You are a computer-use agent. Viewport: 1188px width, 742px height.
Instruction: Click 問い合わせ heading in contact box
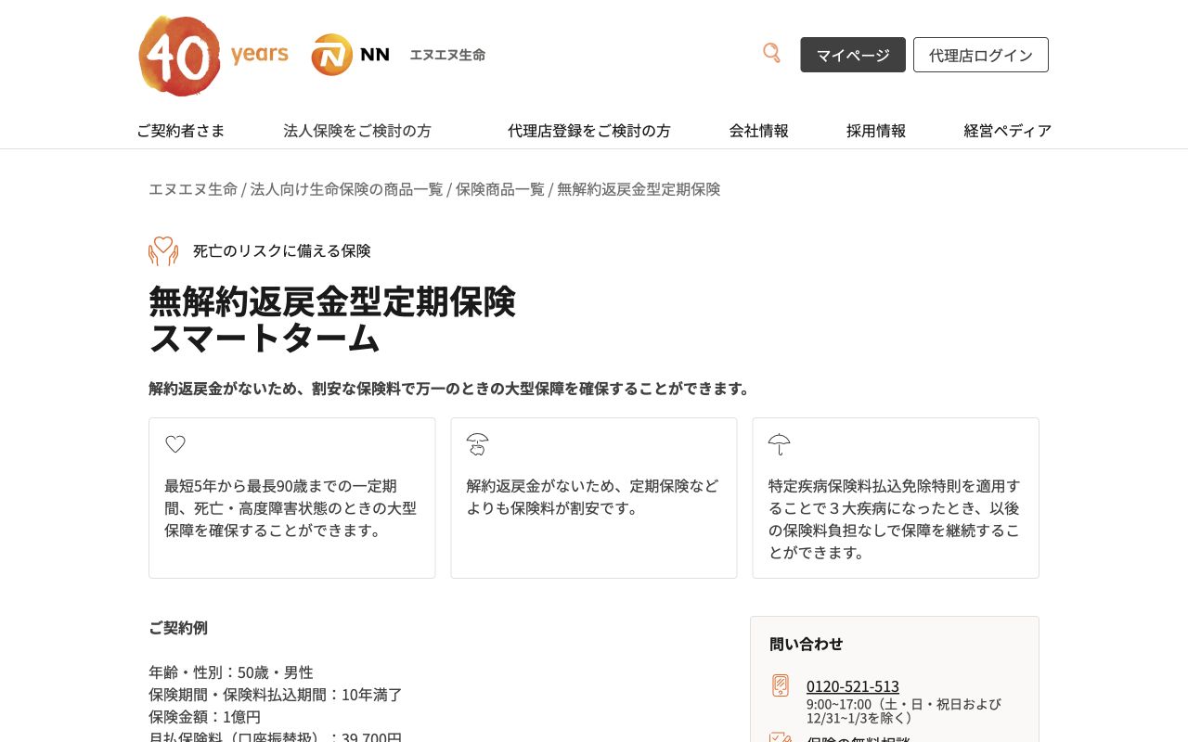[x=807, y=644]
